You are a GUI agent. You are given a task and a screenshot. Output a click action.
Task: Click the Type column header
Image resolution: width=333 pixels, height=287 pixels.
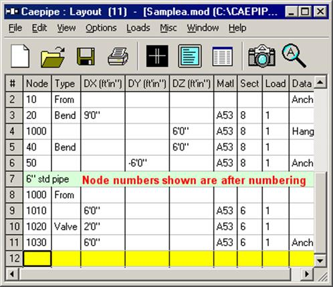(66, 84)
